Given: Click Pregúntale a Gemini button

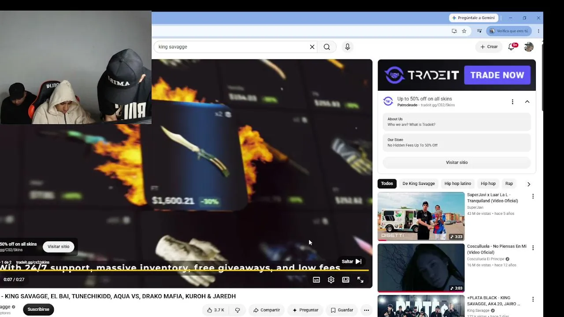Looking at the screenshot, I should (x=474, y=18).
